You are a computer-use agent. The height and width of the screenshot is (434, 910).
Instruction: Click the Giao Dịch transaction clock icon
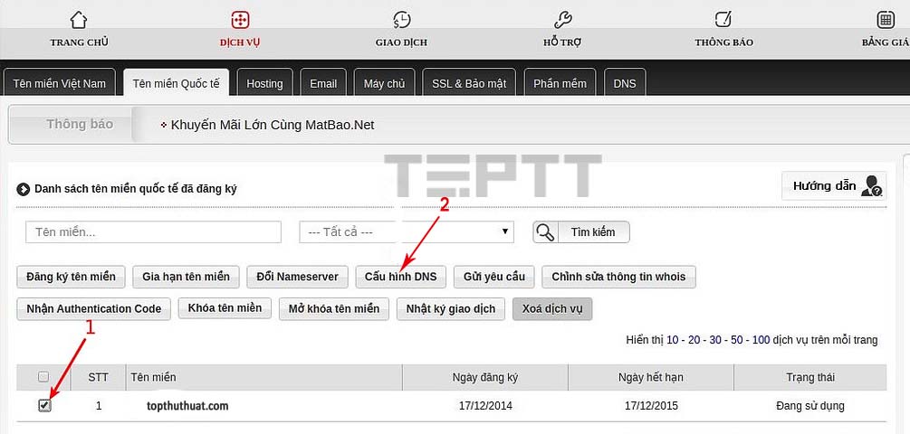401,19
